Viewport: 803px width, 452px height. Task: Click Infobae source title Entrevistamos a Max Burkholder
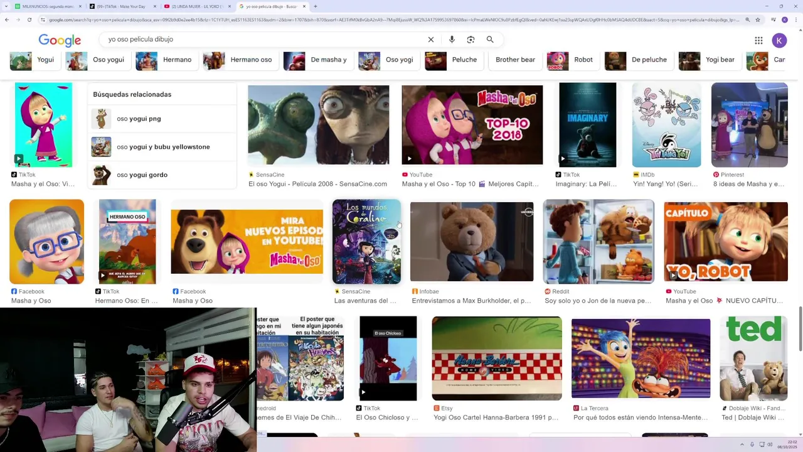tap(471, 301)
